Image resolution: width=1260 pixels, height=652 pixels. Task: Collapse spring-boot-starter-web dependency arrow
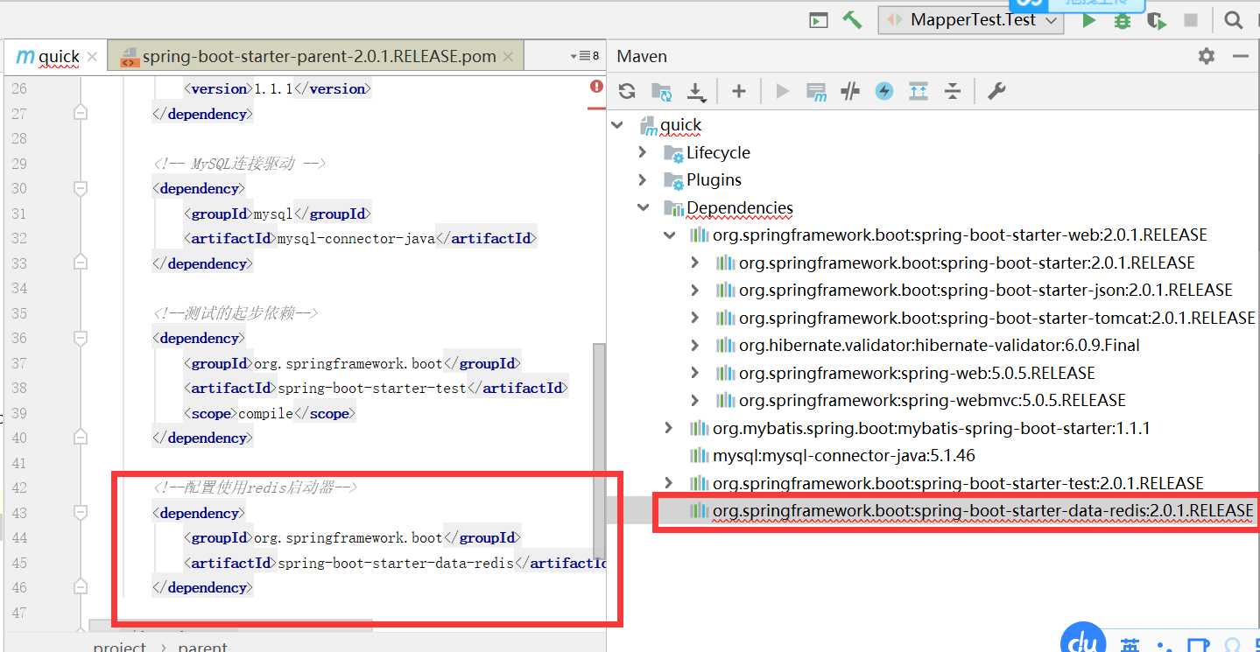(670, 235)
